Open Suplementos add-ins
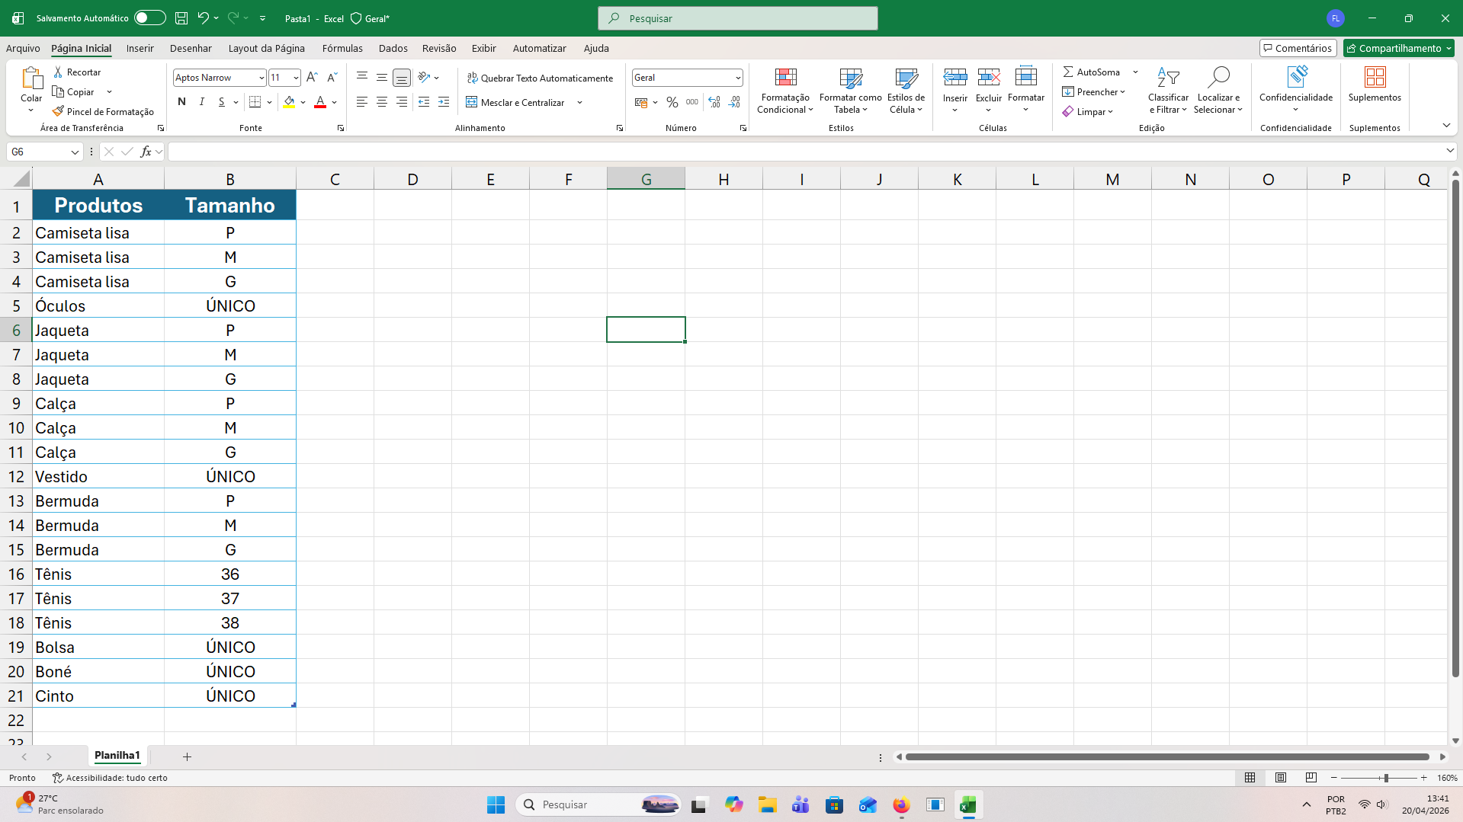Screen dimensions: 1463x822 tap(1375, 85)
